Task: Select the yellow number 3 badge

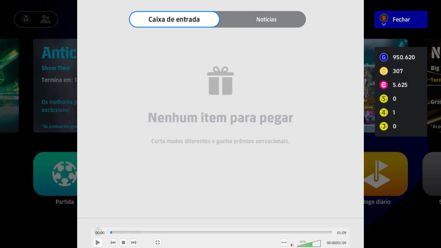Action: point(384,126)
